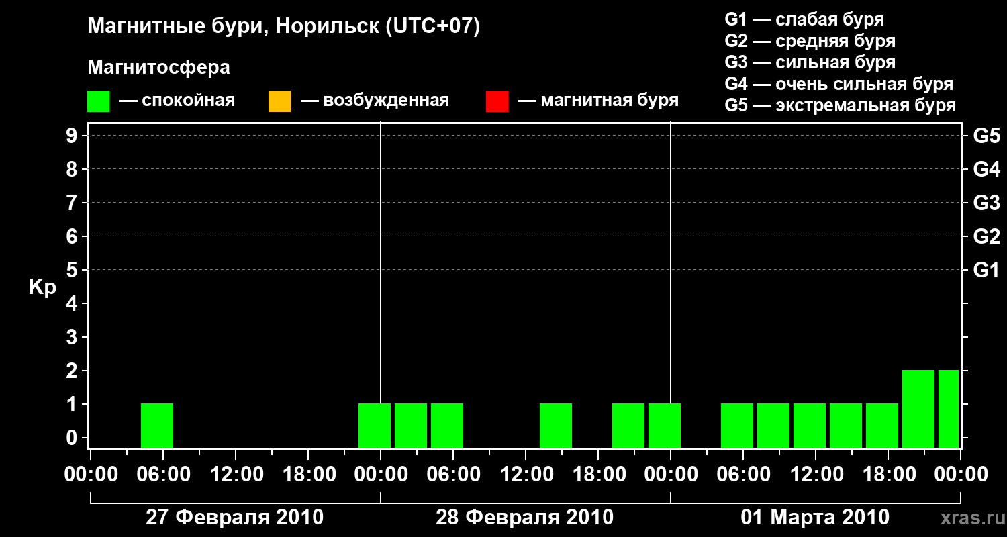The image size is (1007, 537).
Task: Click the yellow 'возбужденная' legend swatch
Action: (x=279, y=101)
